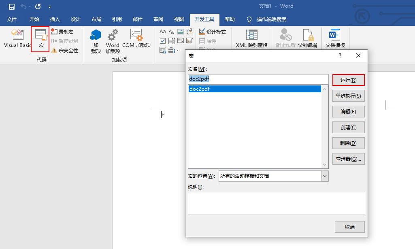Viewport: 415px width, 249px height.
Task: Switch to the 审阅 ribbon tab
Action: (158, 19)
